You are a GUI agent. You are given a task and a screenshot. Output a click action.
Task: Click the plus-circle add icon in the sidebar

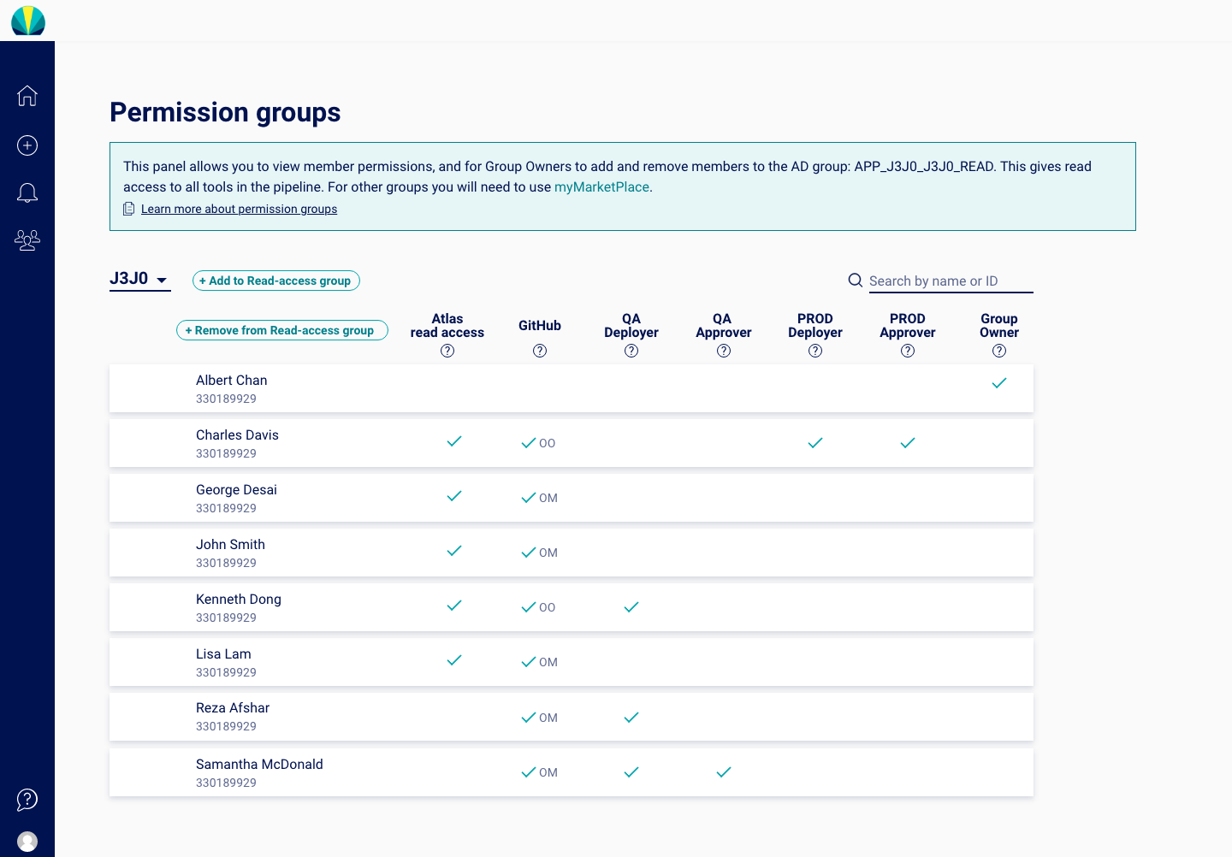[x=27, y=145]
